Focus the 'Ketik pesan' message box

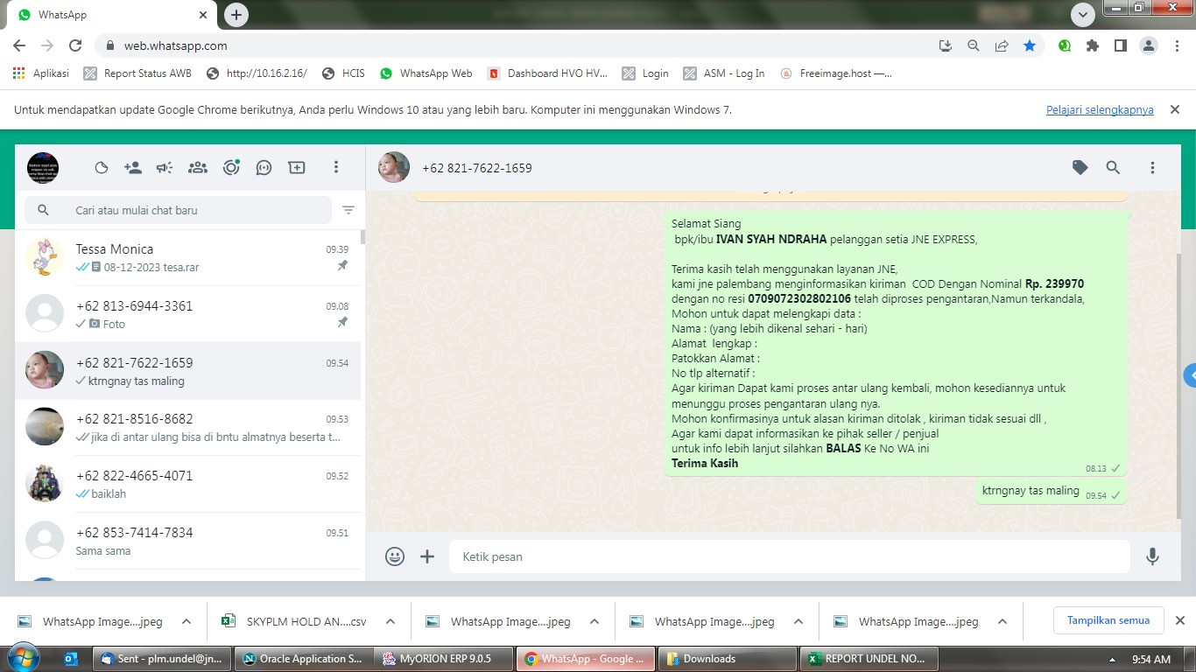pyautogui.click(x=790, y=556)
